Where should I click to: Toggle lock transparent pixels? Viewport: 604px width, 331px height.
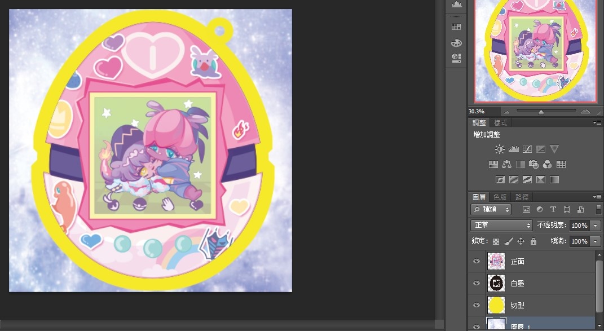[496, 241]
